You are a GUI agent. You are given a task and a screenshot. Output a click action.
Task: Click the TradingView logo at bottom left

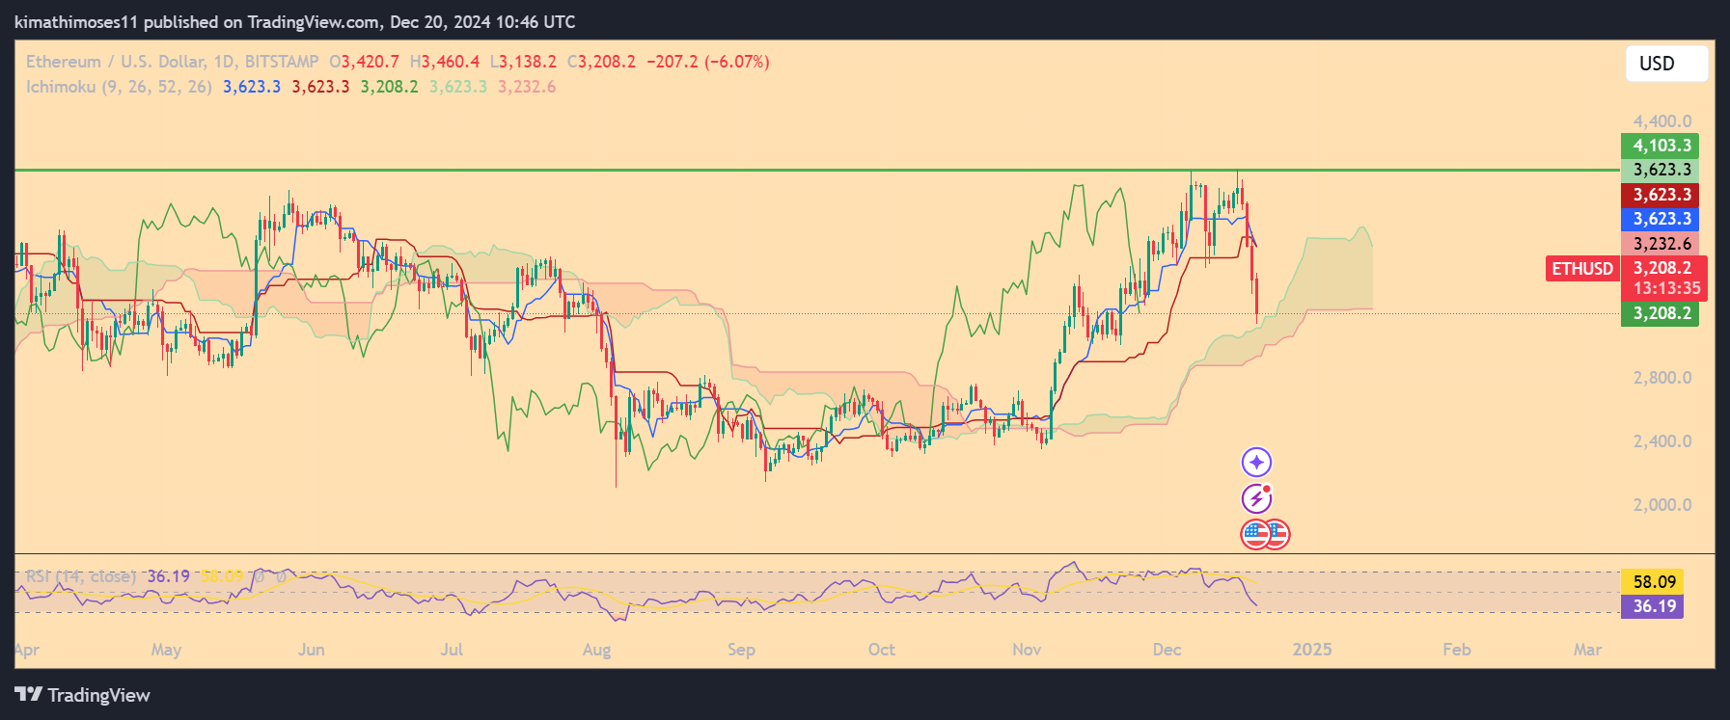coord(83,695)
